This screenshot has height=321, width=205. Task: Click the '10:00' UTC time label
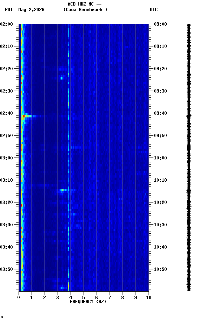tap(160, 158)
